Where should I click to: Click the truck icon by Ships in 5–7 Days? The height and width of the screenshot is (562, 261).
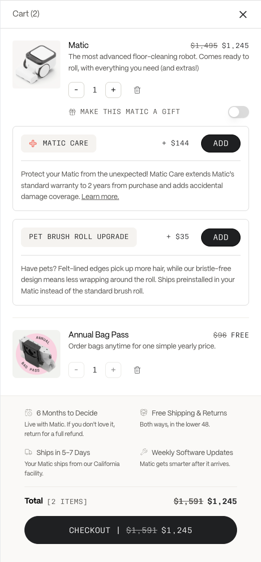click(x=28, y=452)
